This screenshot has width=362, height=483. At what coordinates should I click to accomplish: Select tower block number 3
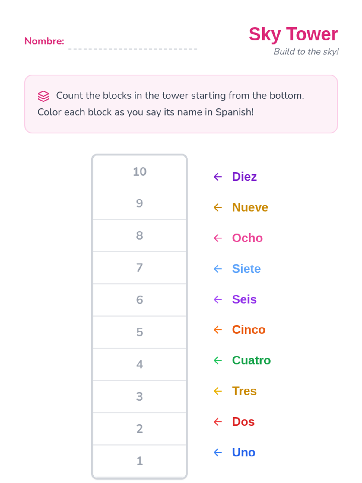[139, 396]
